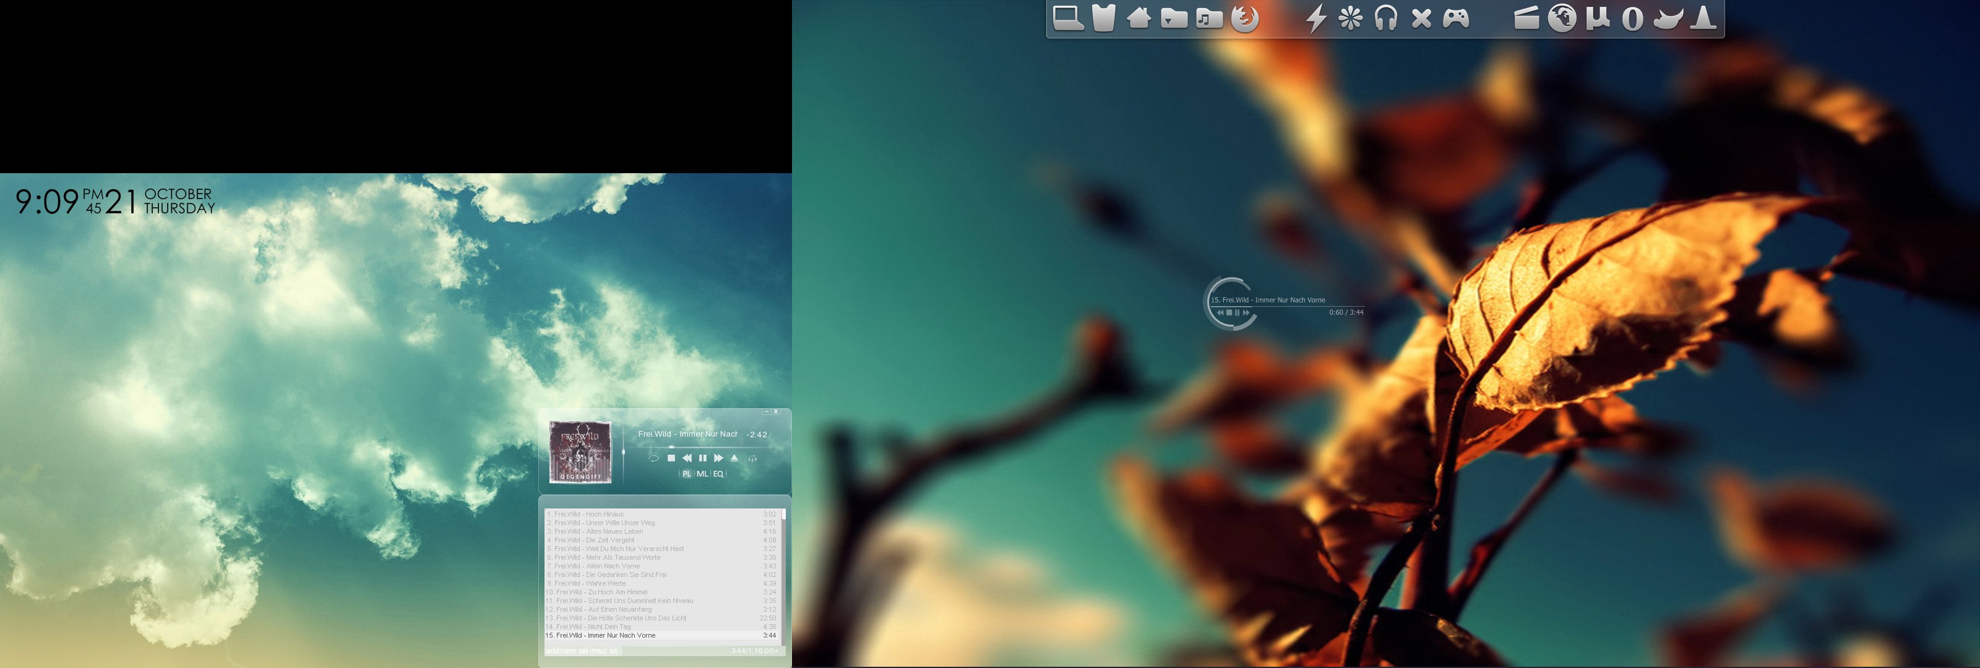Click the player seek bar
1980x668 pixels.
(707, 447)
